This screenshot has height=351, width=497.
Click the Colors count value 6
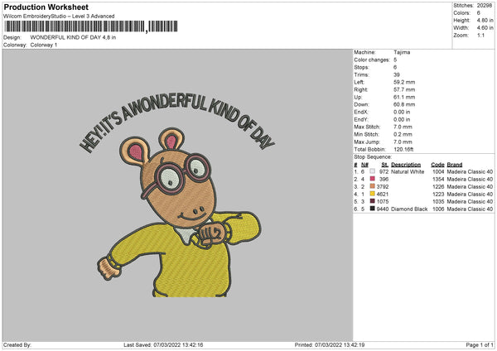coord(478,13)
